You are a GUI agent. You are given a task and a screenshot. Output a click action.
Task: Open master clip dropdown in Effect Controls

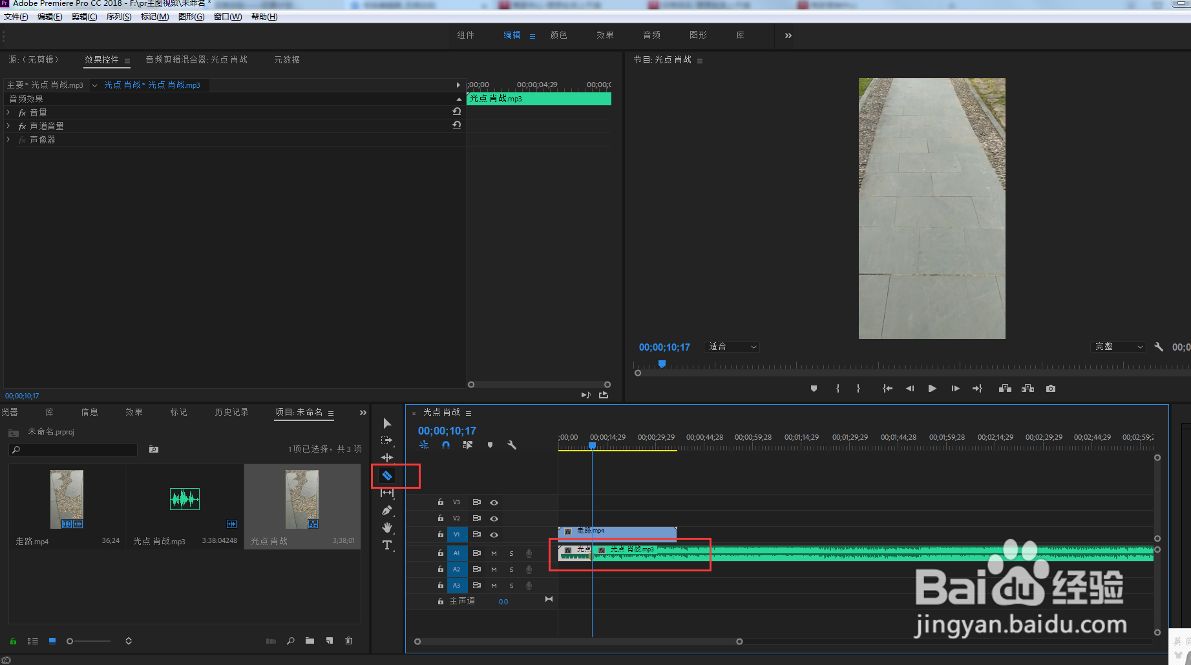click(x=94, y=85)
